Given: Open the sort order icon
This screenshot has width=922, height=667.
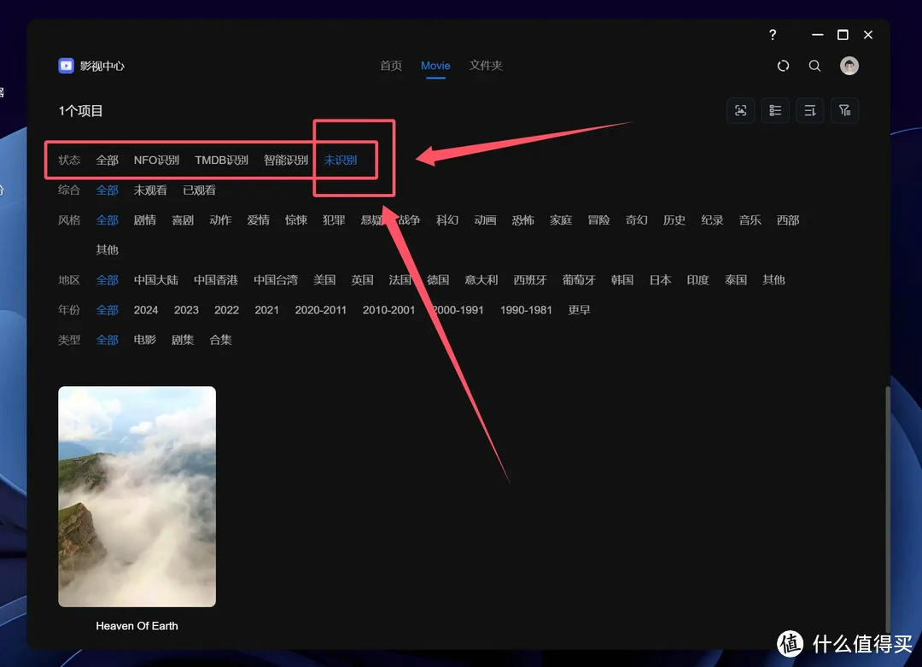Looking at the screenshot, I should click(810, 110).
